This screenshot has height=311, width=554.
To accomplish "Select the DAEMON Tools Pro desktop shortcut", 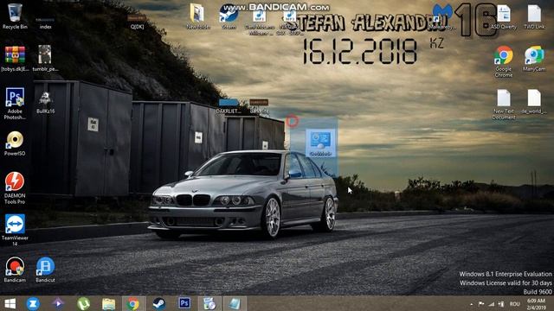I will (x=15, y=188).
